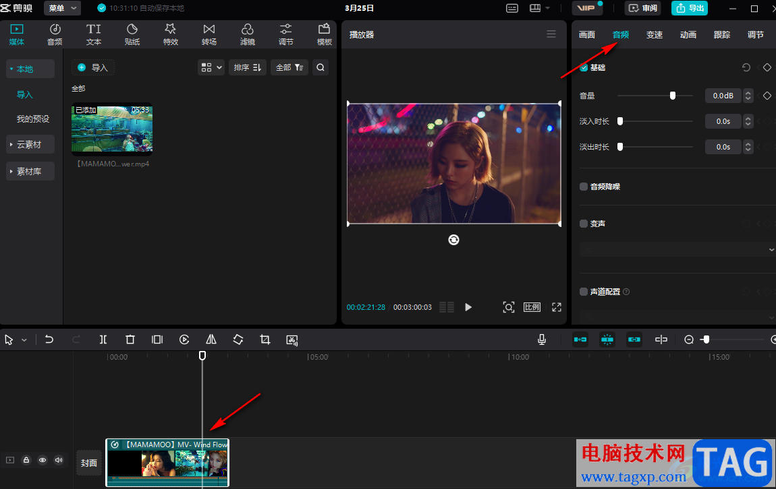Open the 滤镜 filters tab
Image resolution: width=776 pixels, height=489 pixels.
pos(248,34)
